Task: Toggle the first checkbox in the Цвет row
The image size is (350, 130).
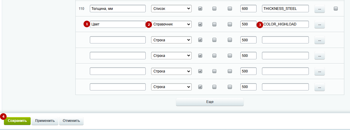Action: click(x=200, y=24)
